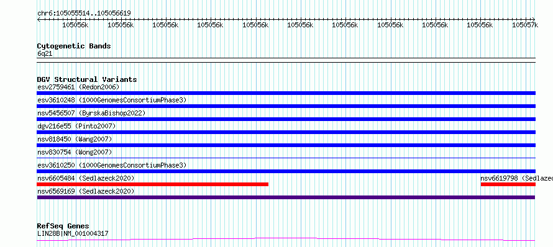Click the 105057k ruler tick label
This screenshot has height=247, width=553.
pyautogui.click(x=525, y=25)
